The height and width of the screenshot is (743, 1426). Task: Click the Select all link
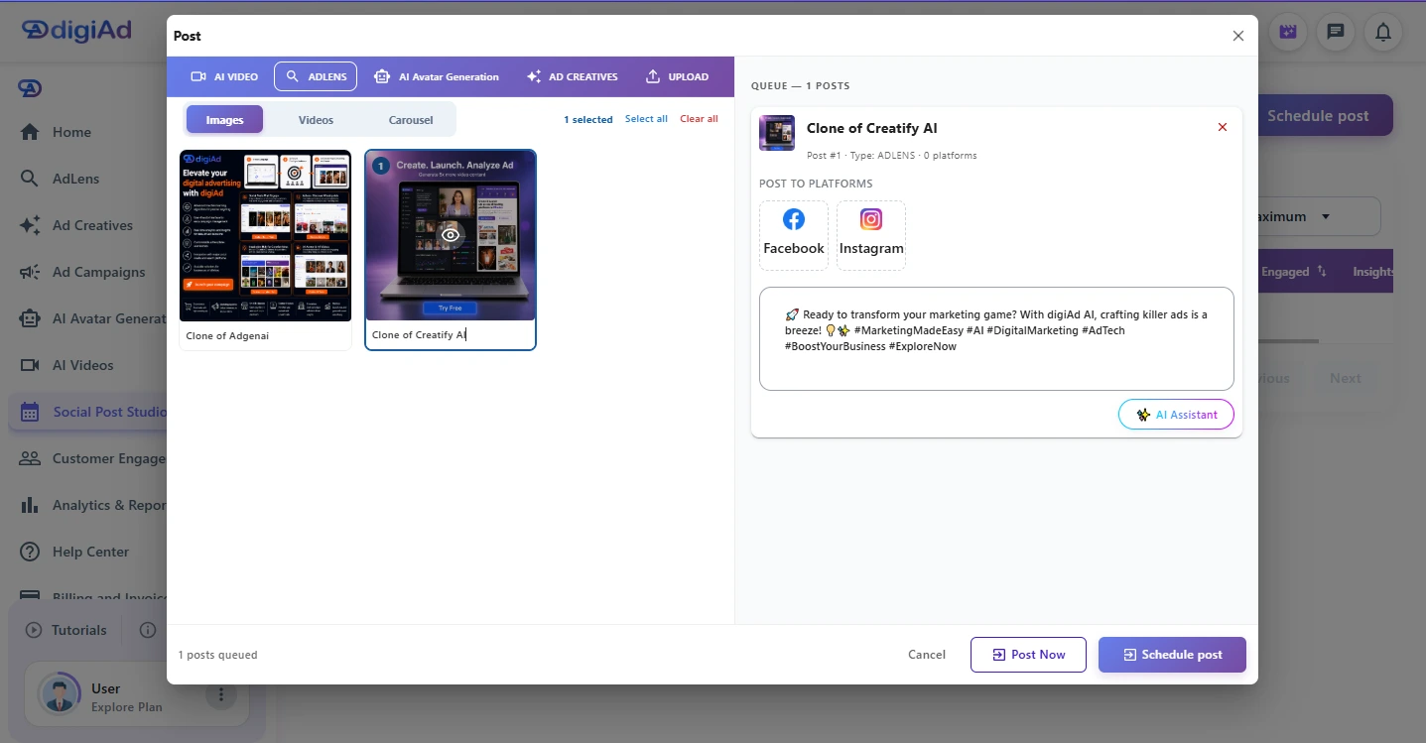646,119
